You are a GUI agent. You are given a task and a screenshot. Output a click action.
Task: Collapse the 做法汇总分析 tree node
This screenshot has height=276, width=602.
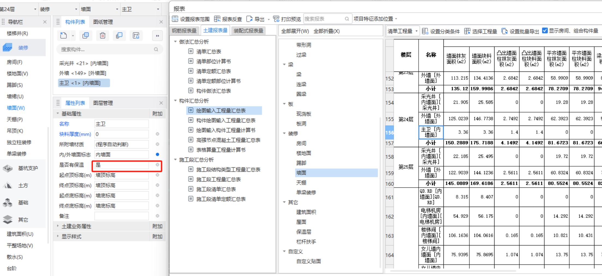[175, 41]
